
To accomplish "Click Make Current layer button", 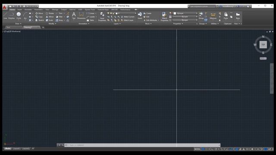I will click(128, 17).
